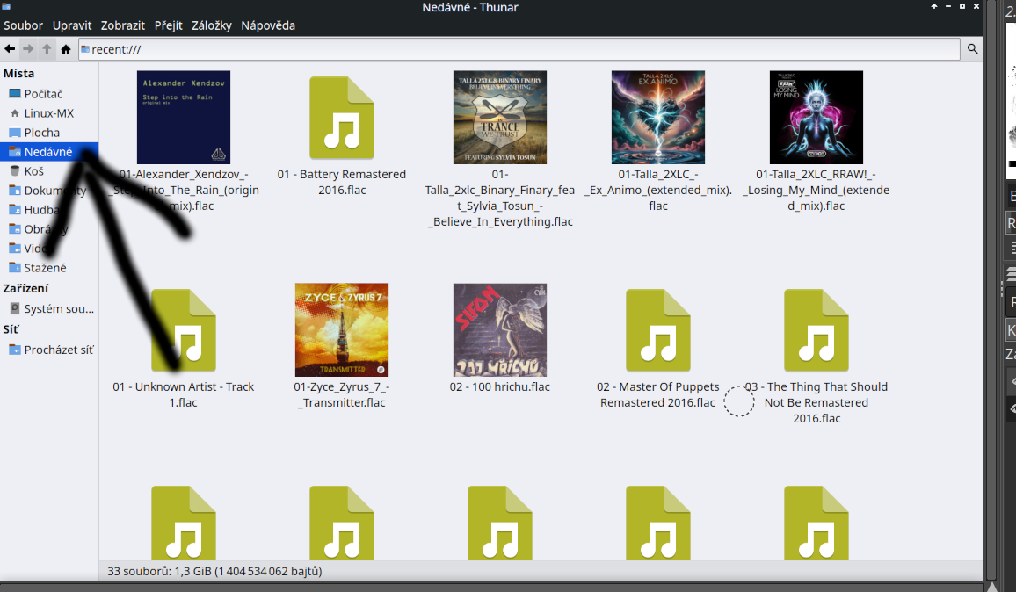Click the search magnifier icon

point(973,49)
